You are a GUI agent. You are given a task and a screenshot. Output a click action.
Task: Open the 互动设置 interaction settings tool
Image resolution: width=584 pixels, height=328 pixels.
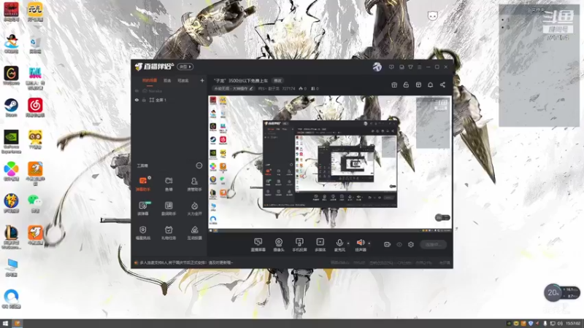pos(194,233)
